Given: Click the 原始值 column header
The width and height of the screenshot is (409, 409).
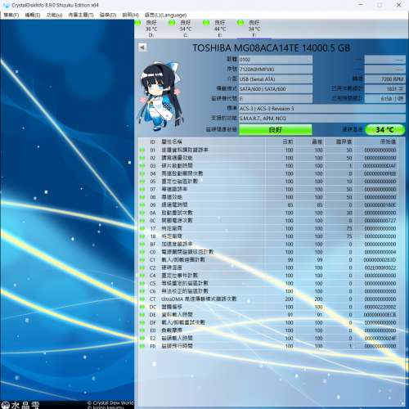Looking at the screenshot, I should tap(388, 142).
